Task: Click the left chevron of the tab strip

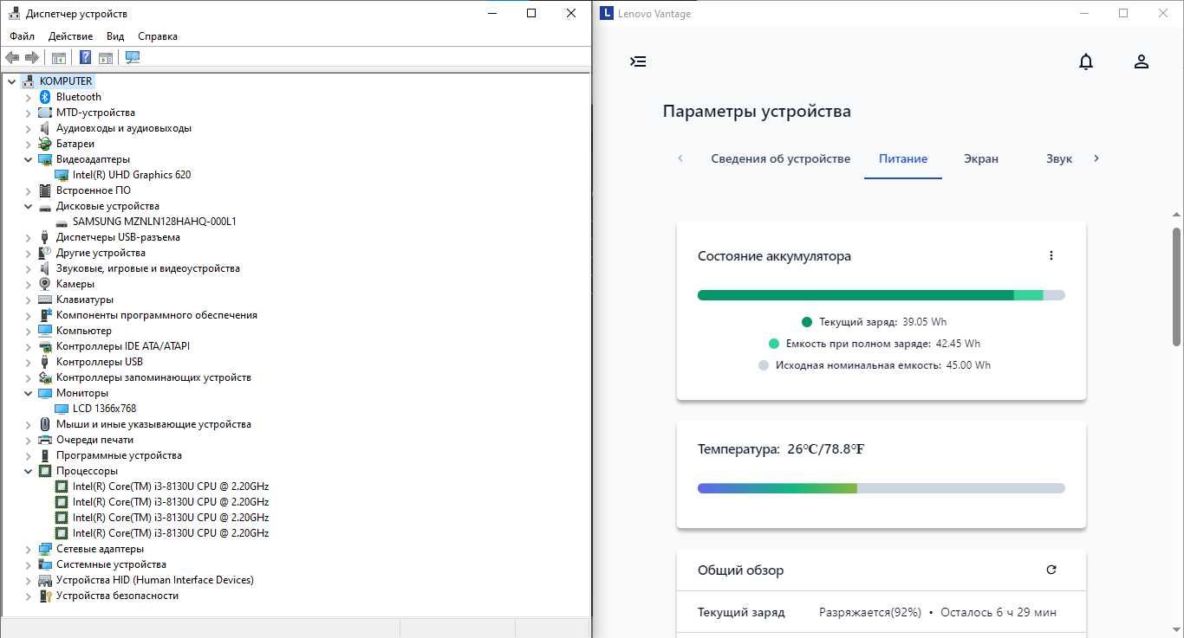Action: click(680, 158)
